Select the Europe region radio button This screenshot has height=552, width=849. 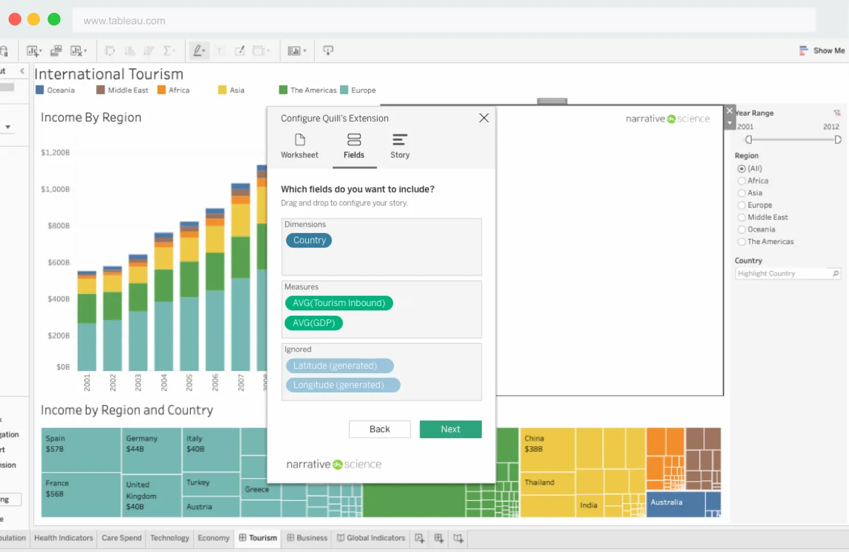[742, 205]
